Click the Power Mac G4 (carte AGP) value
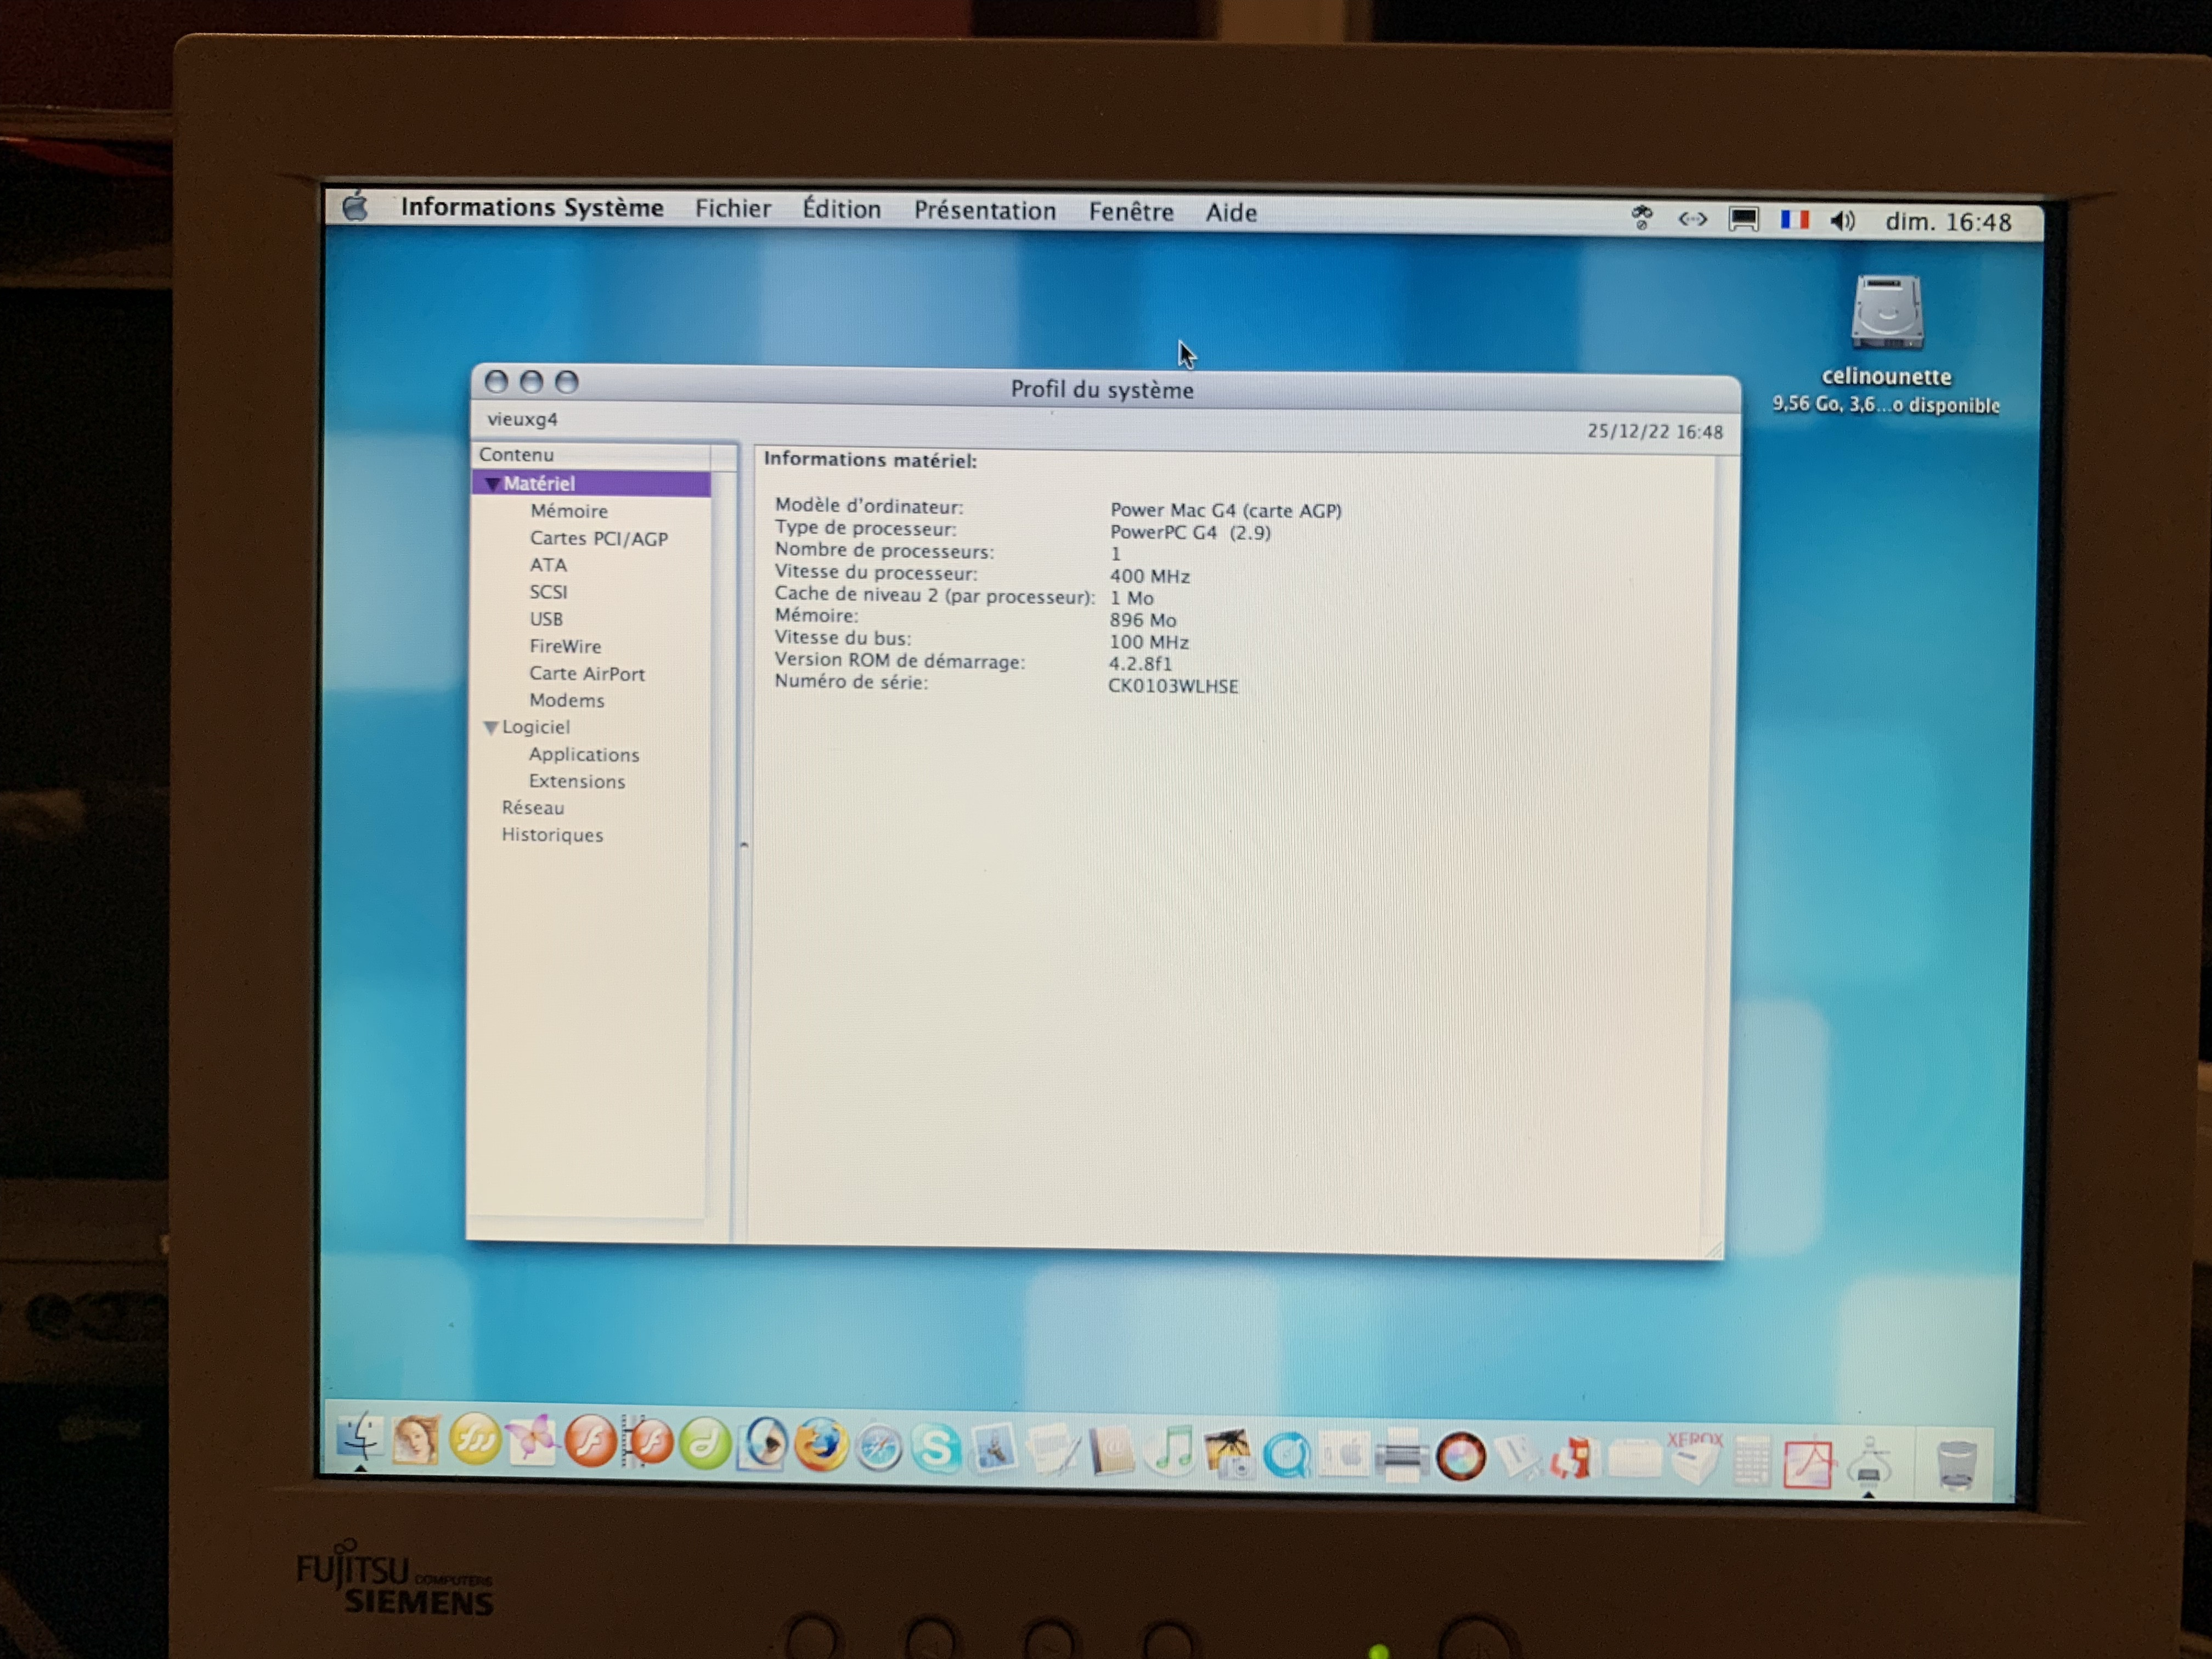 click(x=1226, y=510)
